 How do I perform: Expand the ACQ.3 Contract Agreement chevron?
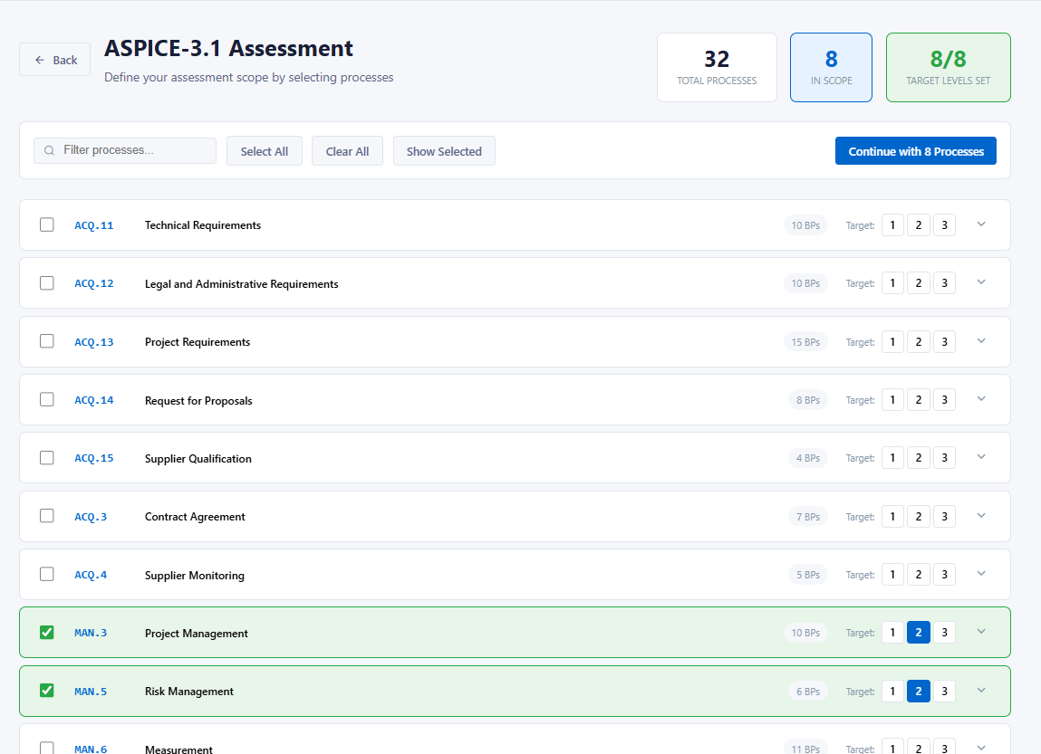[981, 516]
